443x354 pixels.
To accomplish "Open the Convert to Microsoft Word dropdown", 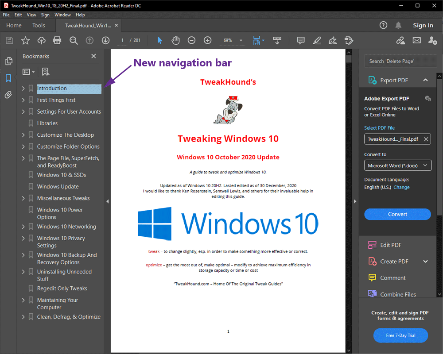I will coord(398,165).
